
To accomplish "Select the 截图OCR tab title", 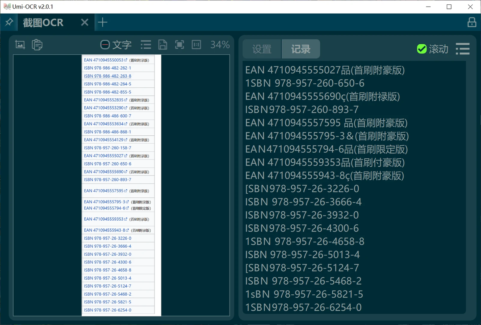I will (x=43, y=22).
